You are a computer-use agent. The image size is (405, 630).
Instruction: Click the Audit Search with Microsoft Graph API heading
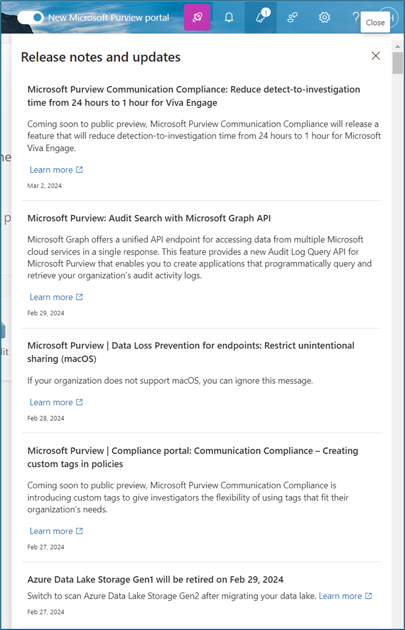click(149, 218)
